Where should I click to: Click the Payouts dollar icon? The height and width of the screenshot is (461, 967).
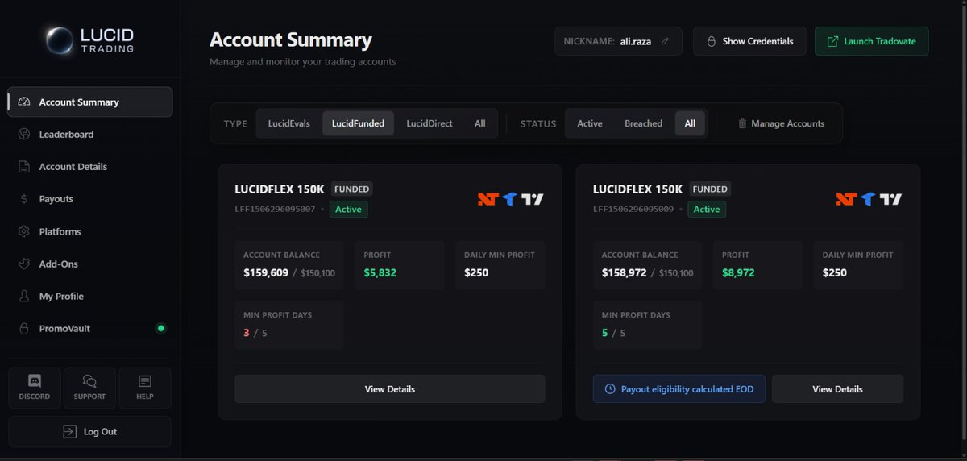point(23,199)
